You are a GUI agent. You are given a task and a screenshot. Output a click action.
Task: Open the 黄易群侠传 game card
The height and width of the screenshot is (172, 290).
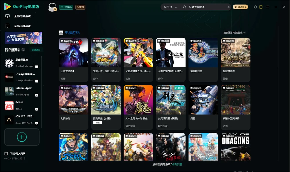203,60
